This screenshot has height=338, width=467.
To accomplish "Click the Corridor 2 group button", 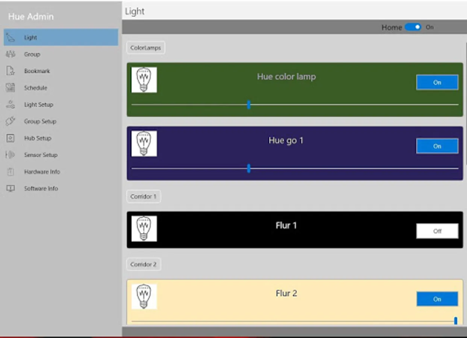I will (x=144, y=264).
